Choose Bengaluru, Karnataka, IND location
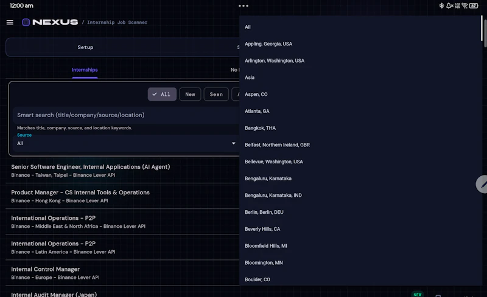The width and height of the screenshot is (487, 297). click(360, 196)
